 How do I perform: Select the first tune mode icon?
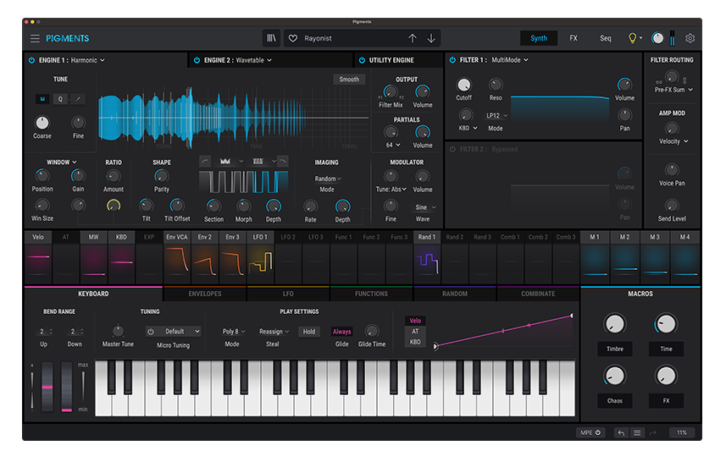(x=42, y=99)
